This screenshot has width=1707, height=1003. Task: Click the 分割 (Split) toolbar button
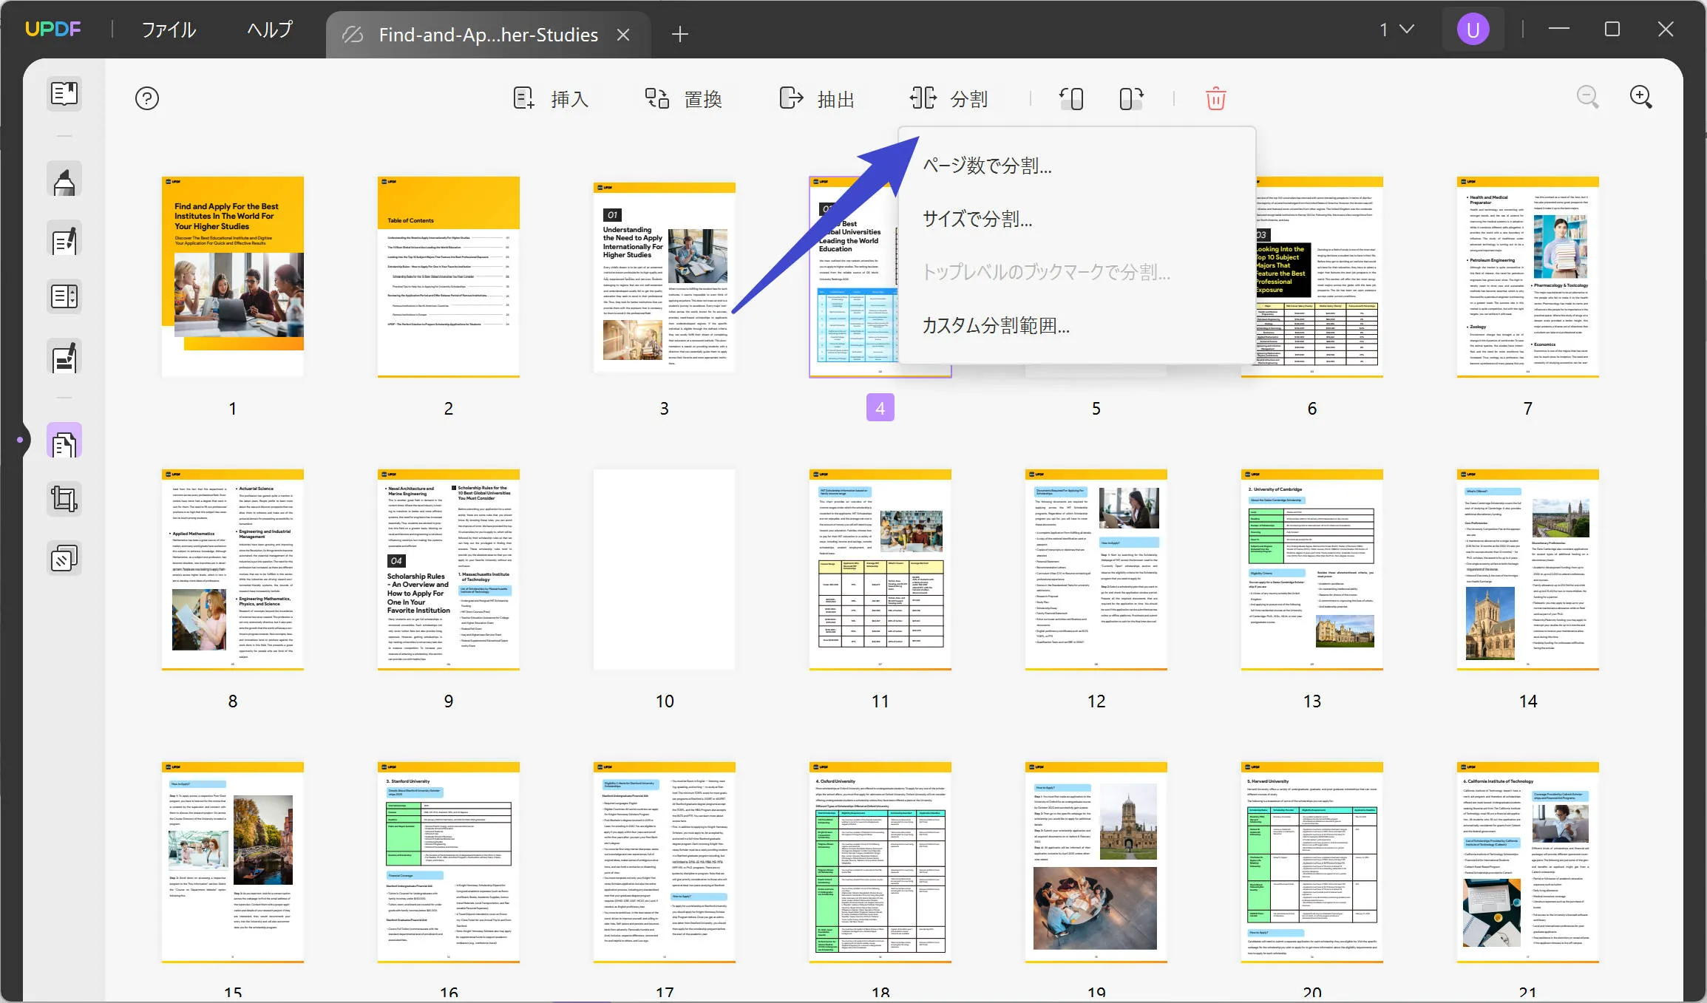click(949, 98)
